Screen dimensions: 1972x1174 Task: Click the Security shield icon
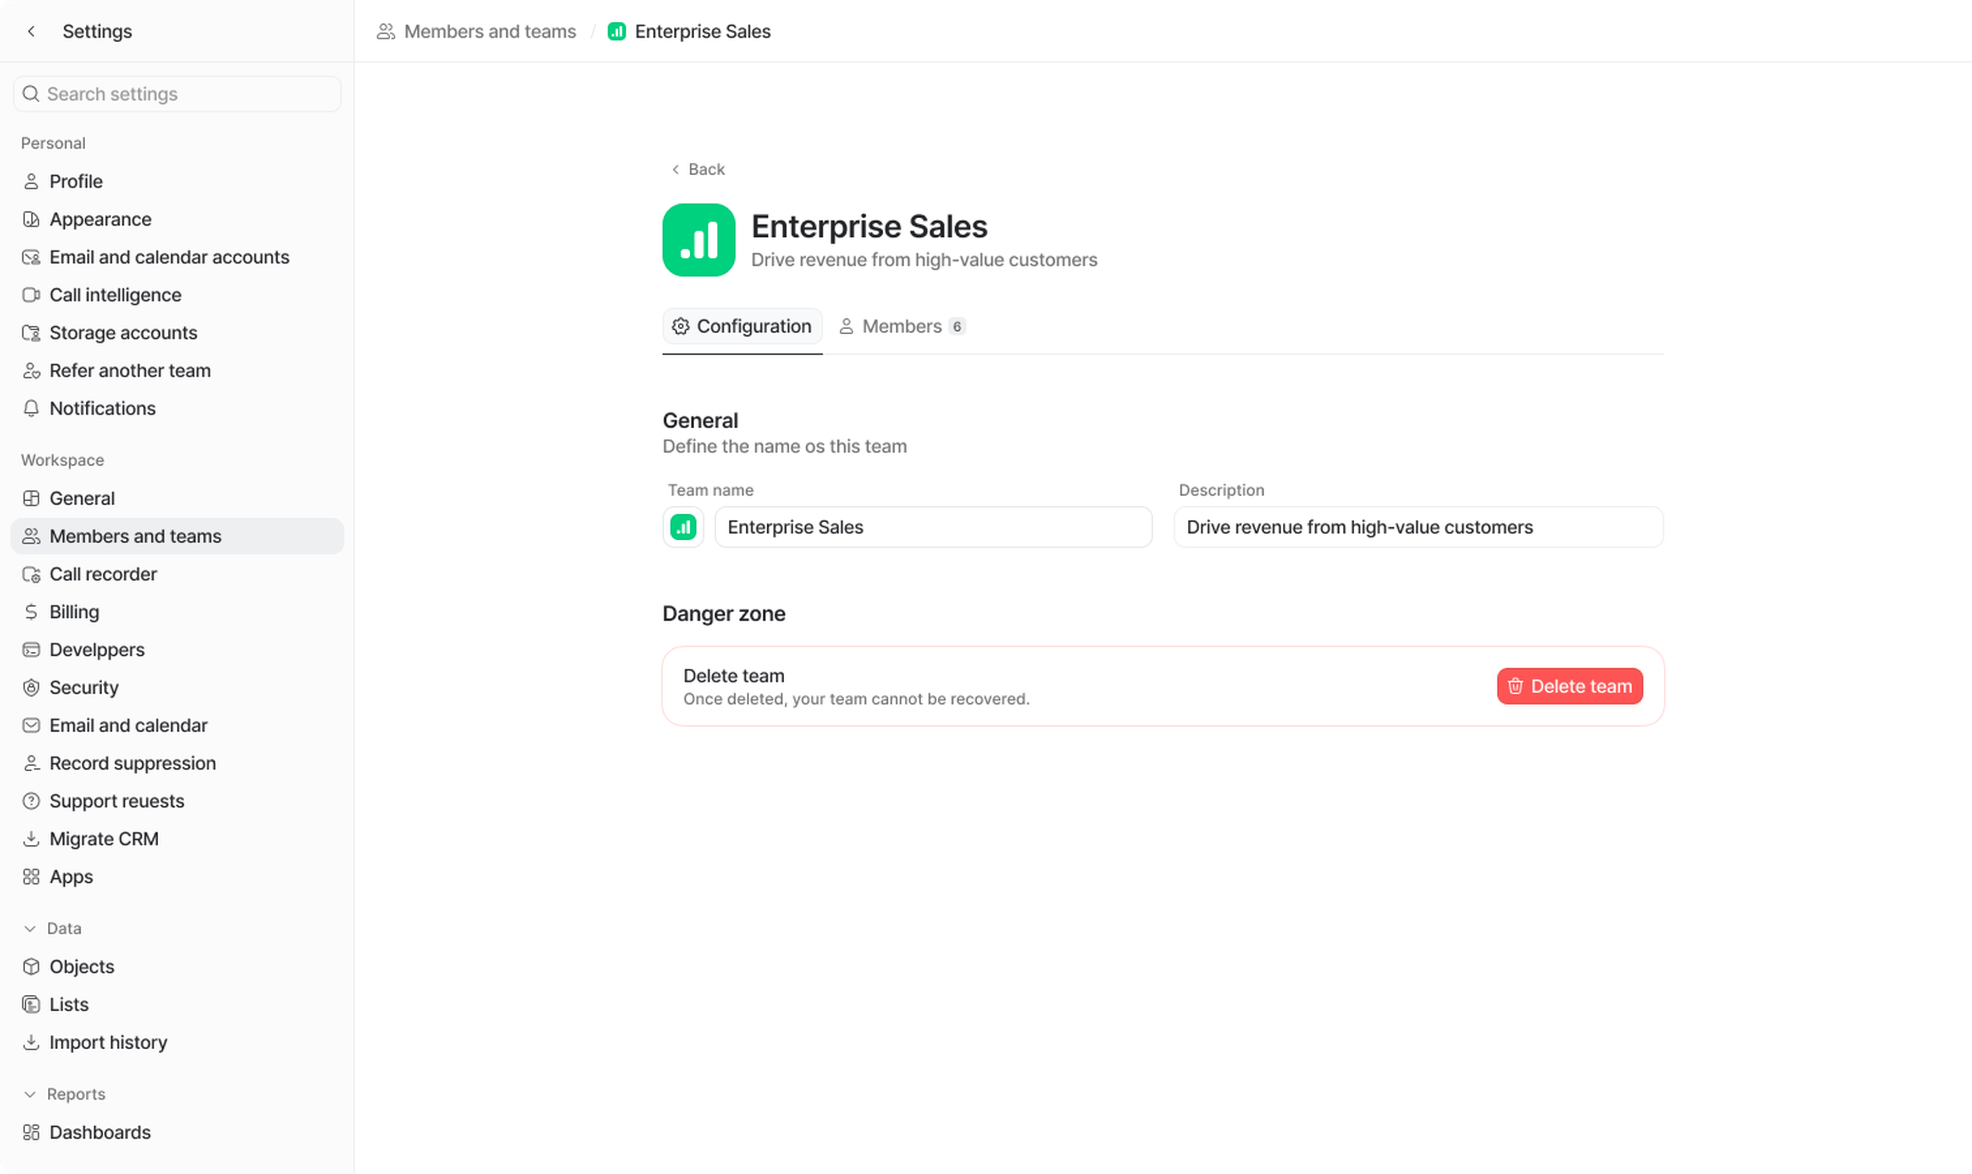[x=31, y=688]
